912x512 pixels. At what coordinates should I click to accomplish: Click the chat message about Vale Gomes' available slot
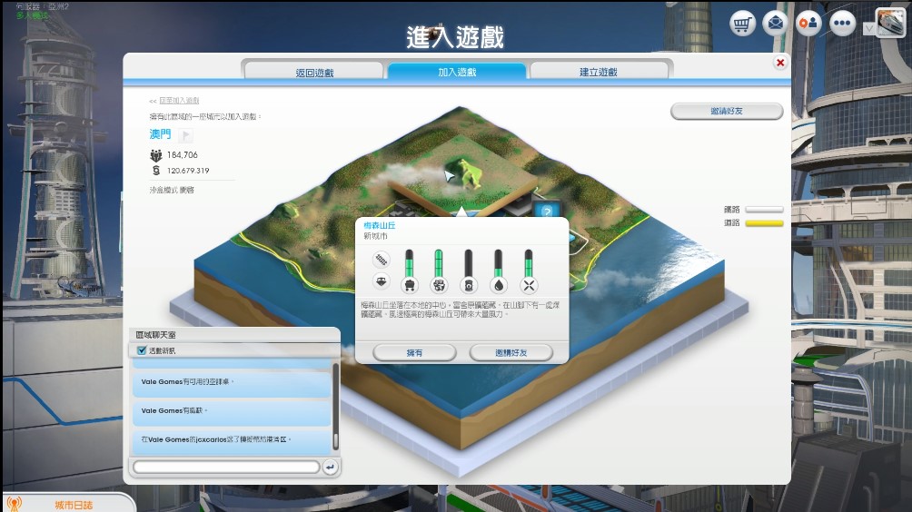pyautogui.click(x=232, y=384)
